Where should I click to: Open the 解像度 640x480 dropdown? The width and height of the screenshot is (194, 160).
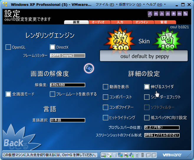pyautogui.click(x=68, y=85)
